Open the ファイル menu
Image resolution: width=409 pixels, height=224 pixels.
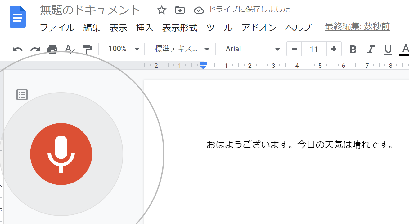click(x=57, y=28)
